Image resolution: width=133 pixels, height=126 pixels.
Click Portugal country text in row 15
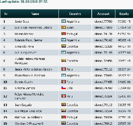[x=72, y=117]
